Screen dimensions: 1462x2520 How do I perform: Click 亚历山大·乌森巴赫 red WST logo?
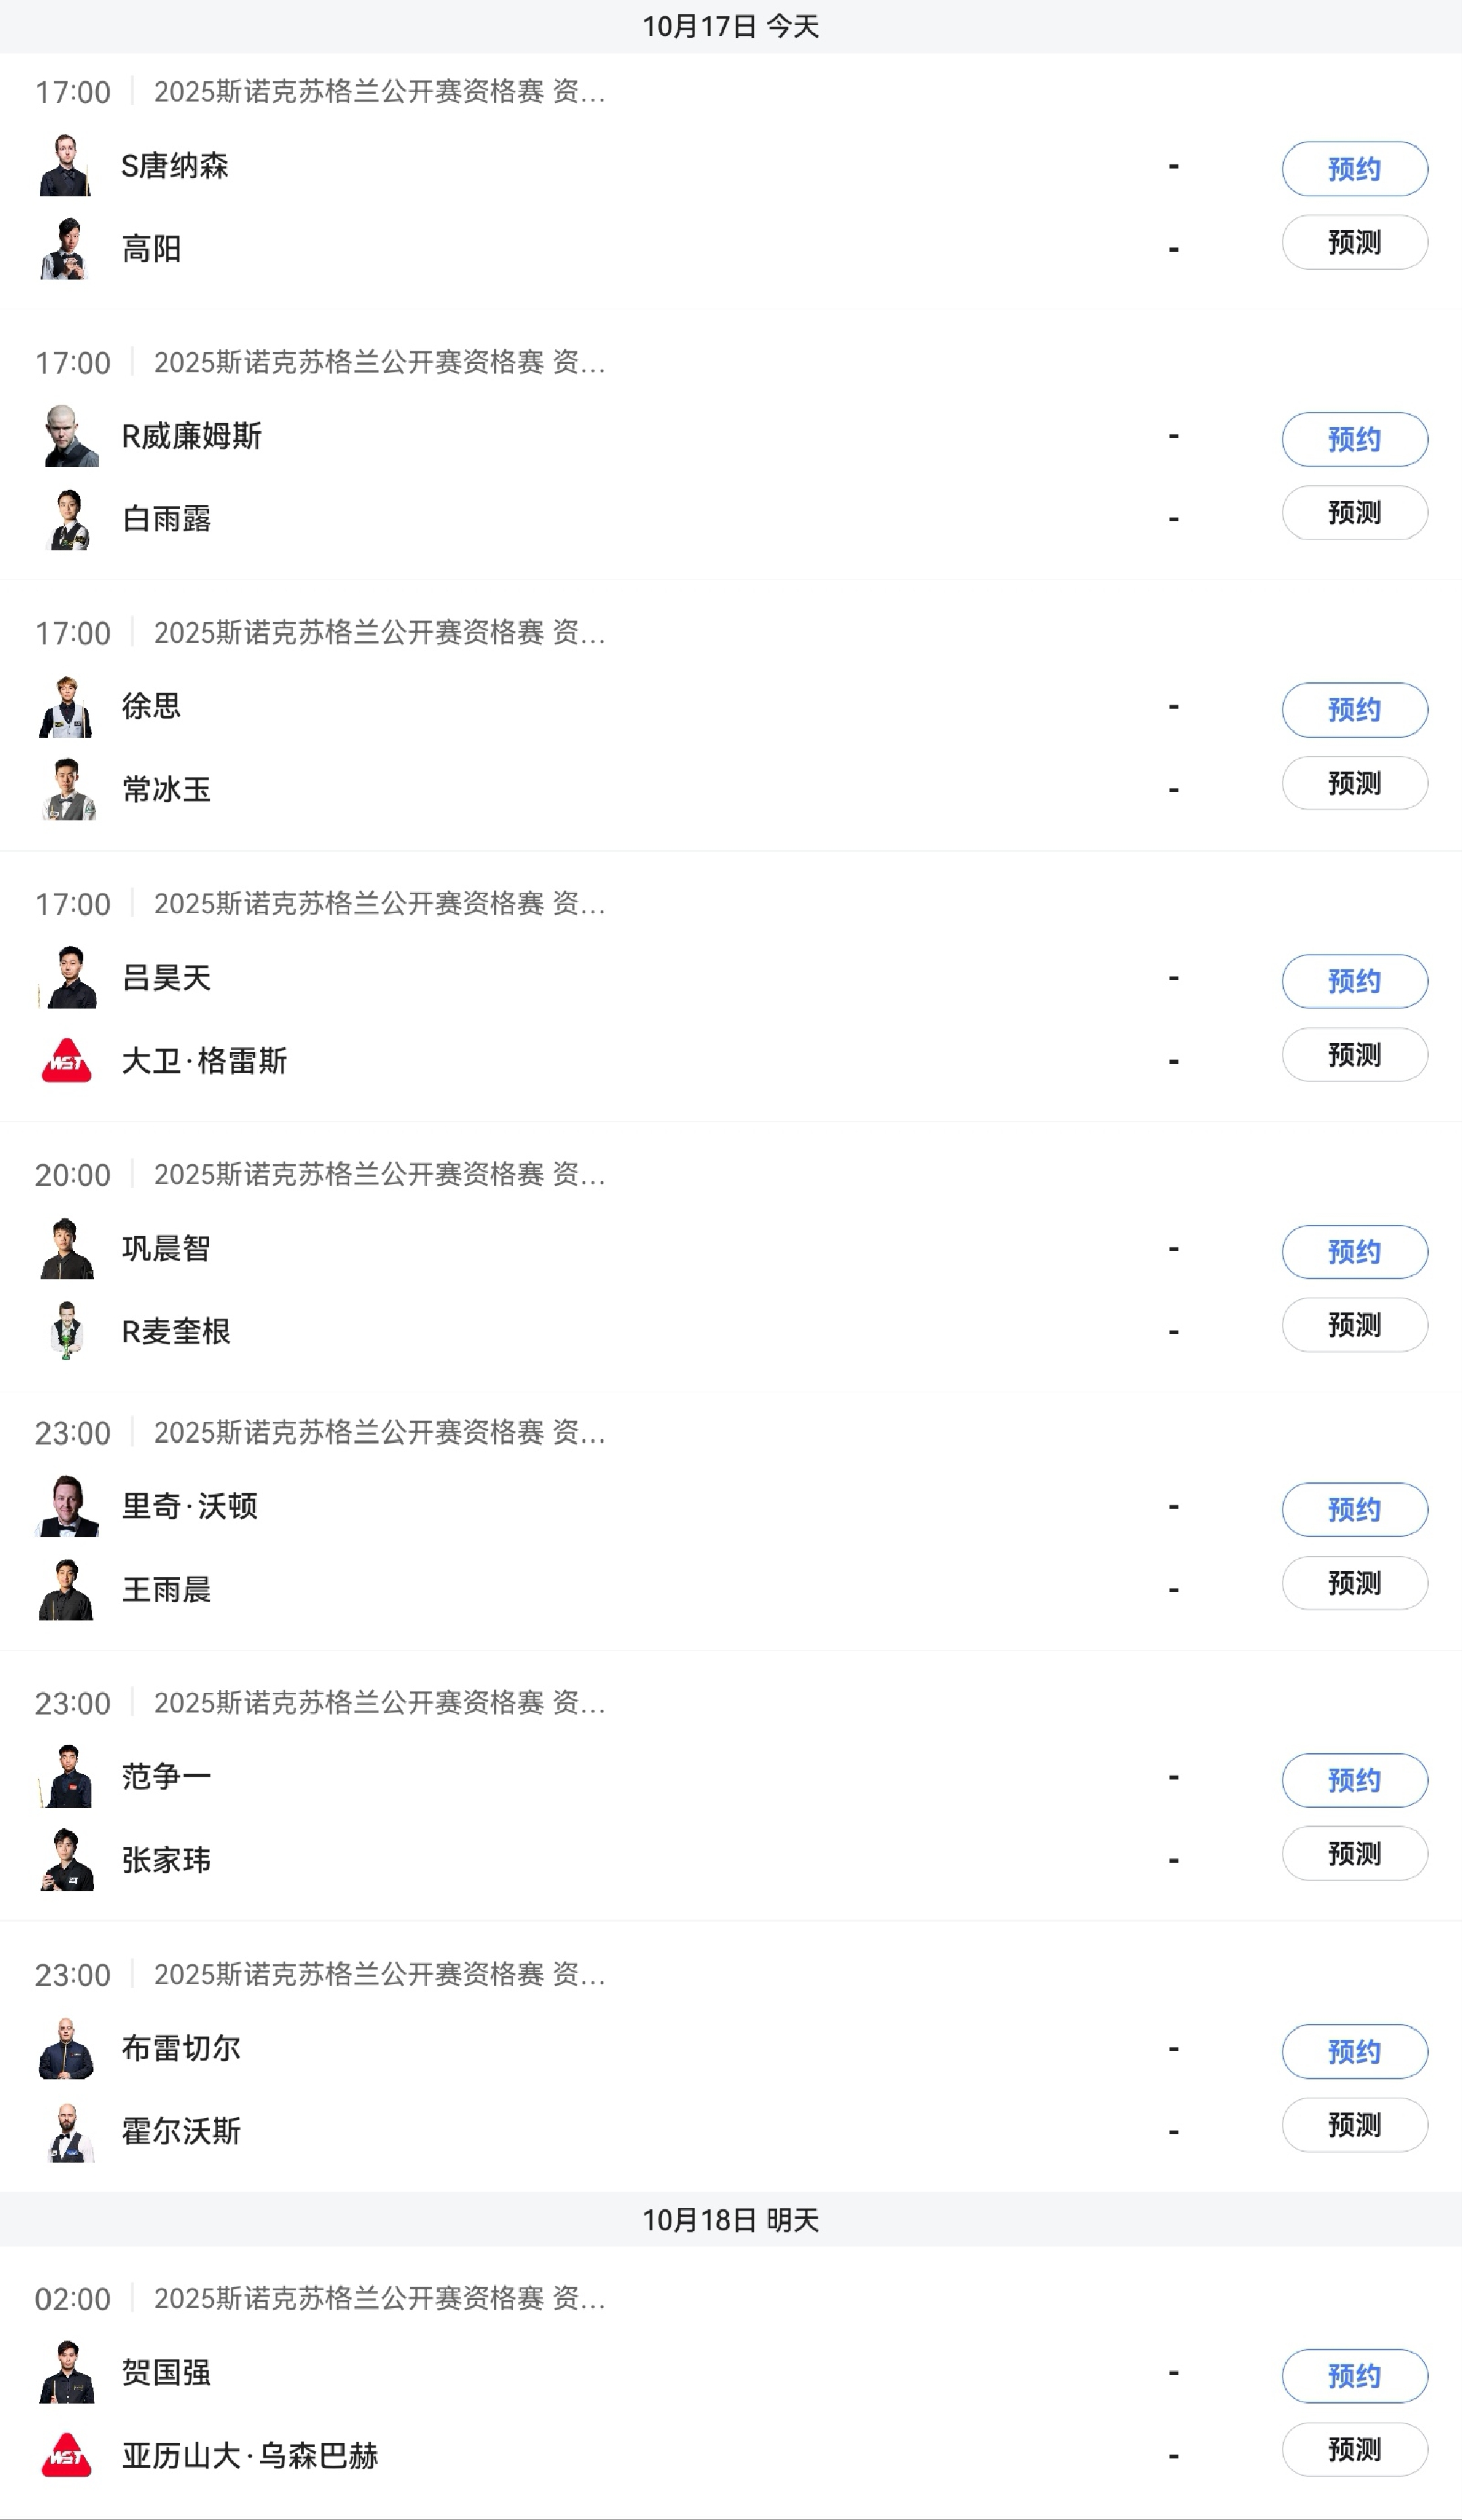pyautogui.click(x=66, y=2455)
